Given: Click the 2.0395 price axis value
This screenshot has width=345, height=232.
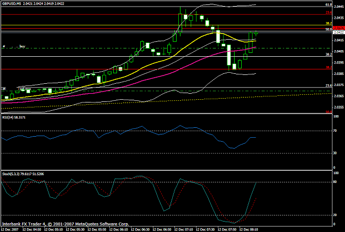Looking at the screenshot, I should [x=338, y=62].
